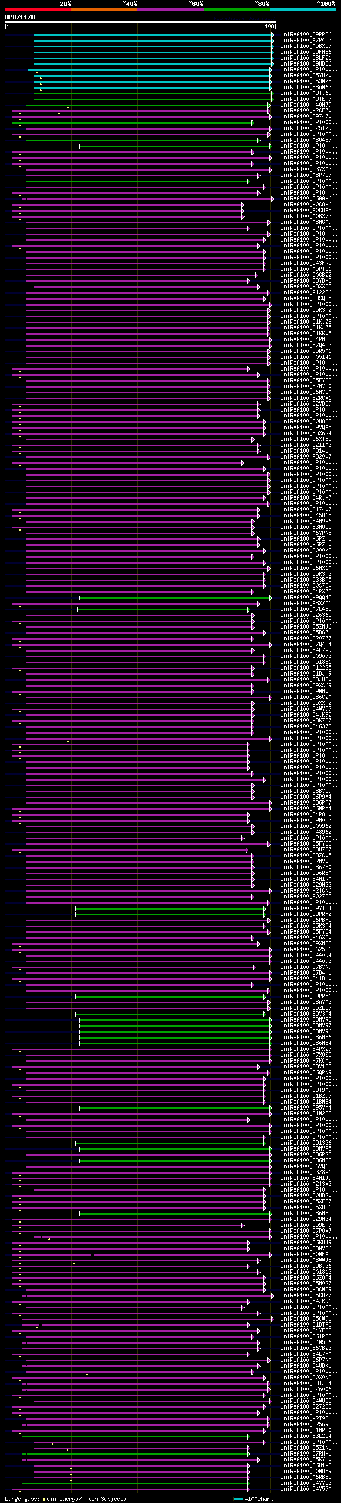Click the green alignment bar of UniRef100_Q9YIC4

171,909
